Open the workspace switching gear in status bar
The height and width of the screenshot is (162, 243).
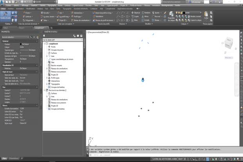(x=216, y=159)
